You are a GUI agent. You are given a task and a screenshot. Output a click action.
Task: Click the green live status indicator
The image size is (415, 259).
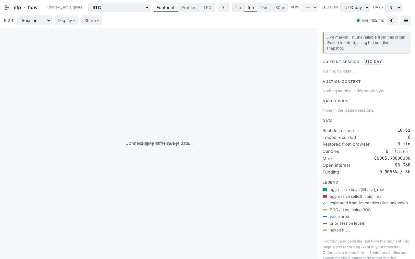(x=358, y=20)
